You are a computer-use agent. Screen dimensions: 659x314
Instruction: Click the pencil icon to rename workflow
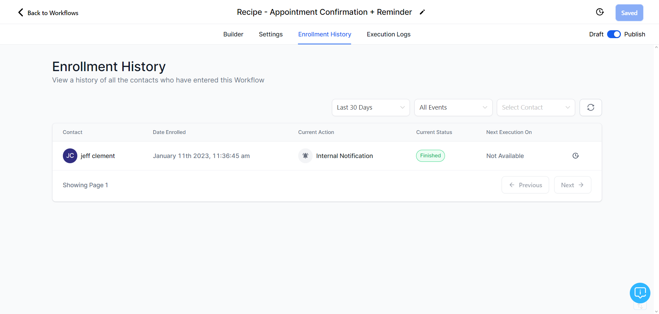(x=422, y=12)
